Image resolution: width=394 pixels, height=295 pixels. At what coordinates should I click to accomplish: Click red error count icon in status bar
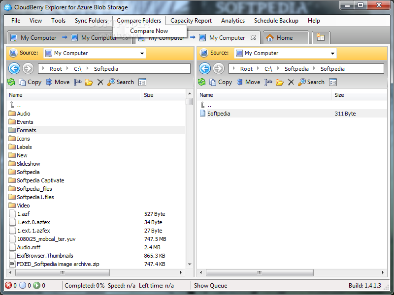[x=8, y=285]
